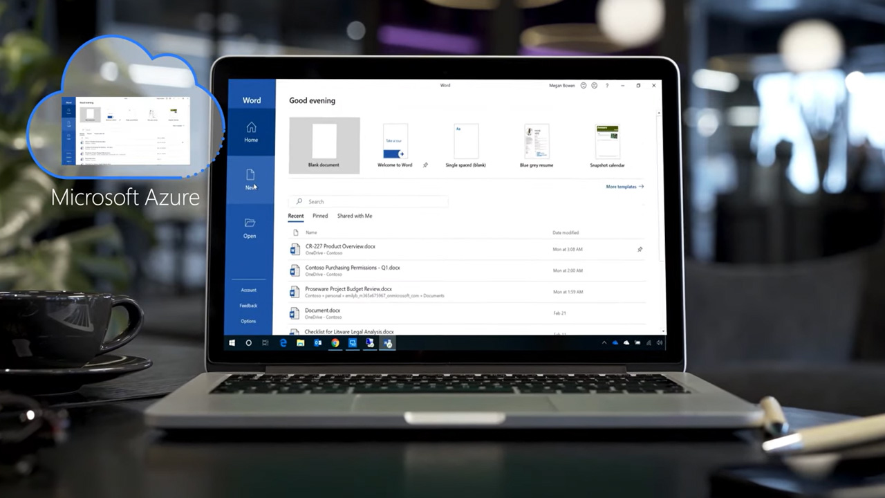The image size is (885, 498).
Task: Click the New document sidebar icon
Action: [250, 178]
